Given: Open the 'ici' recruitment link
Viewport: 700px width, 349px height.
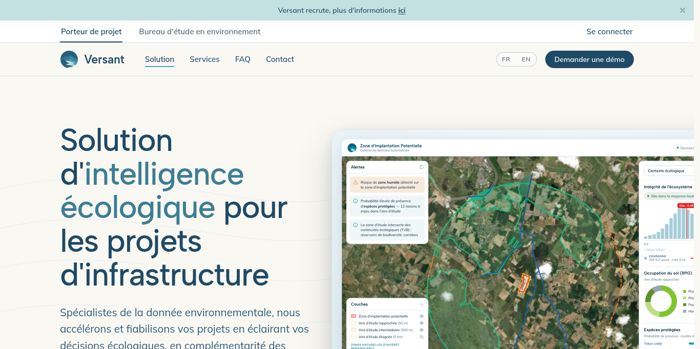Looking at the screenshot, I should tap(402, 10).
